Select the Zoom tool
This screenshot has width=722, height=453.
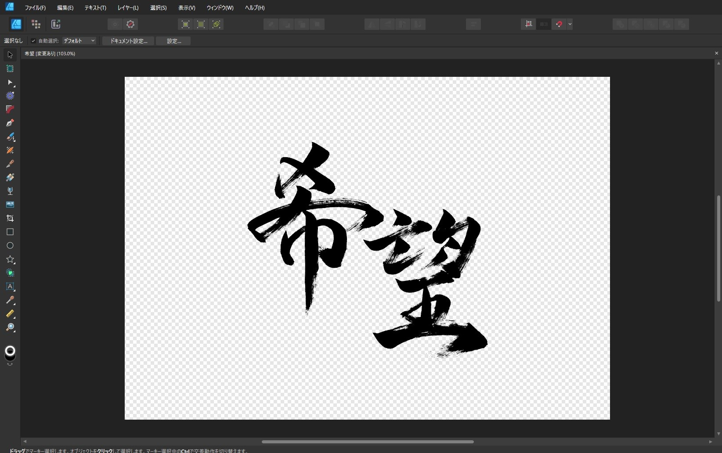[10, 328]
